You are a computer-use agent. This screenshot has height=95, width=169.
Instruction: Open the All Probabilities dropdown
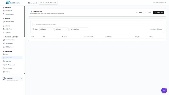tap(79, 29)
